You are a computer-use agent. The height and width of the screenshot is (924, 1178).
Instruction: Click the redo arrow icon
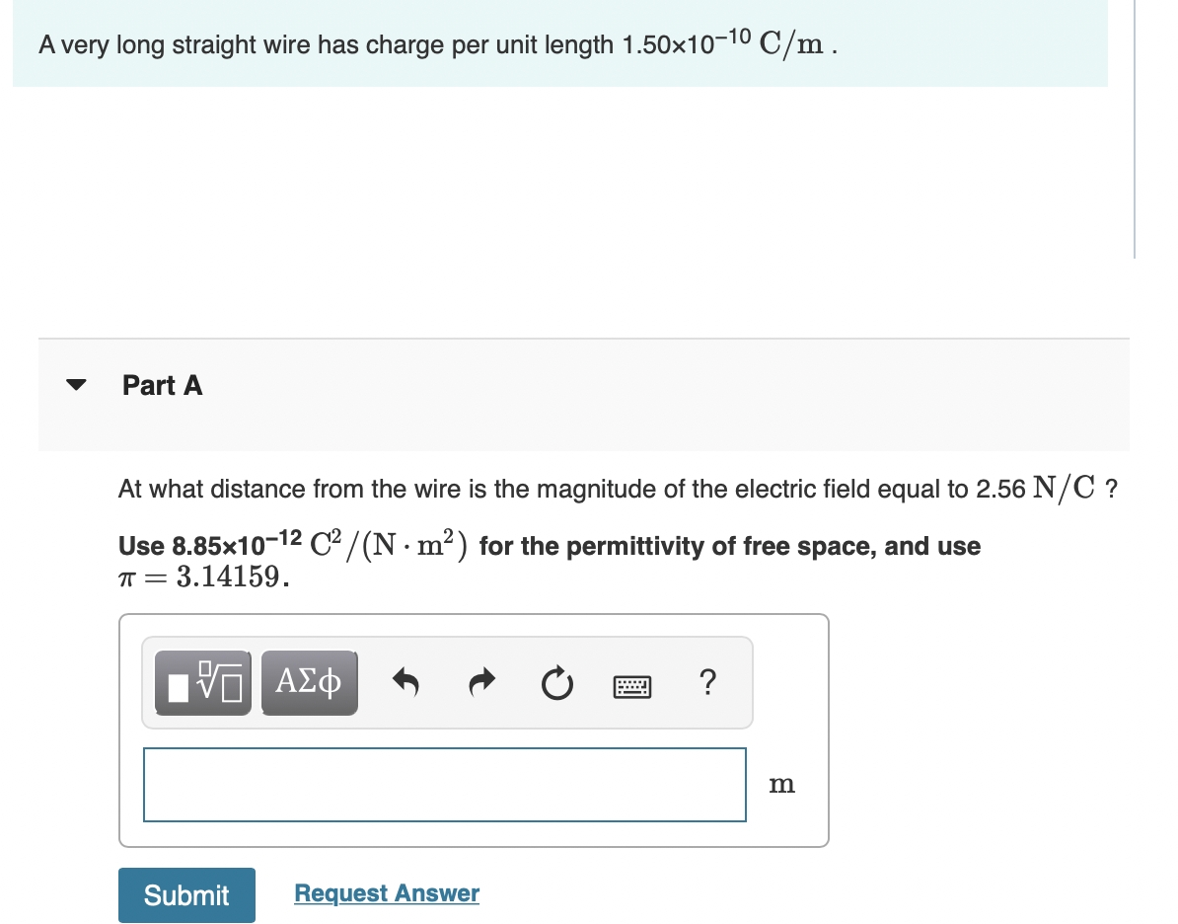pyautogui.click(x=481, y=681)
